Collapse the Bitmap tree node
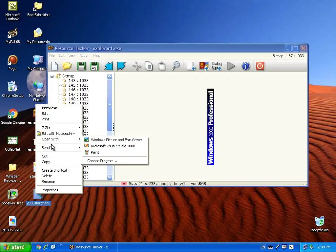 52,76
